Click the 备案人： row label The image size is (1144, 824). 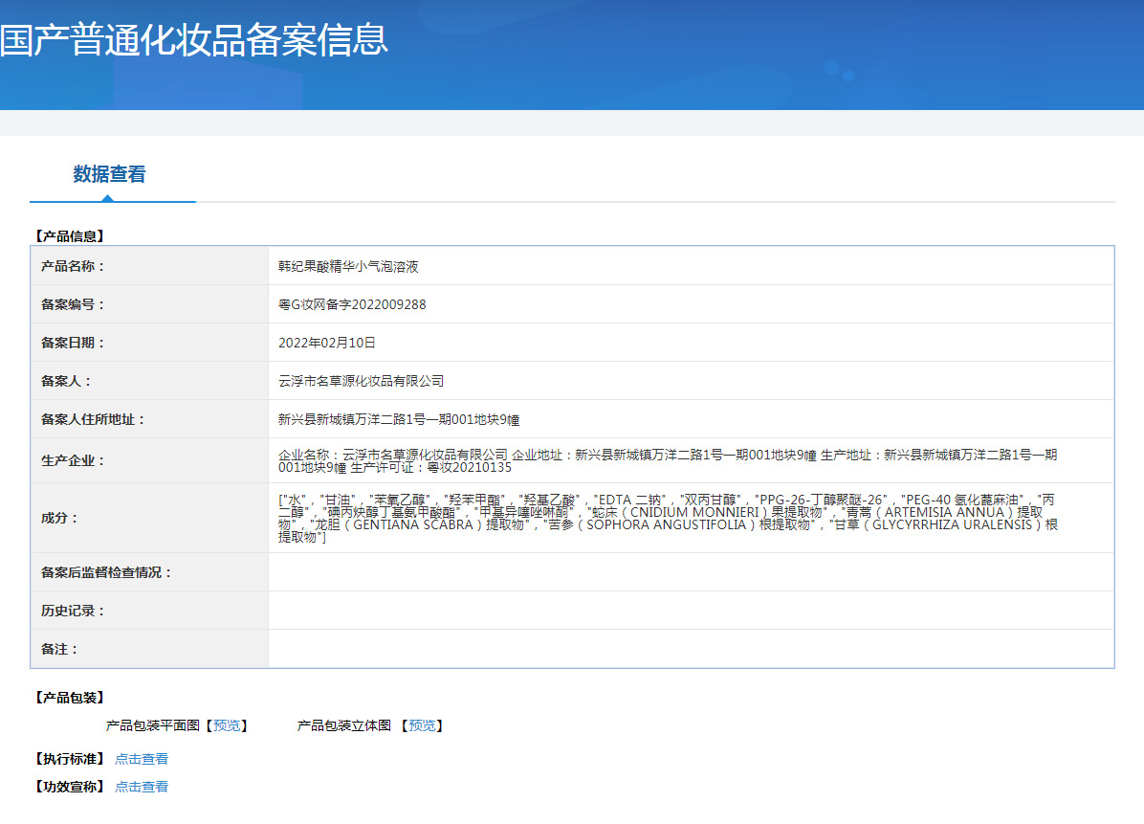click(x=66, y=381)
